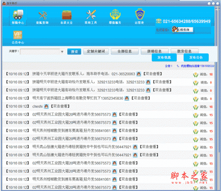Screen dimensions: 221x191
Task: Click the blue 搜索 button
Action: tap(74, 52)
